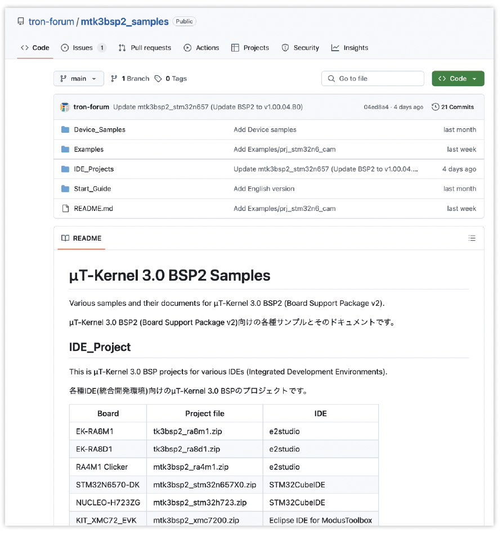
Task: Click the repository book icon beside tron-forum
Action: tap(21, 21)
